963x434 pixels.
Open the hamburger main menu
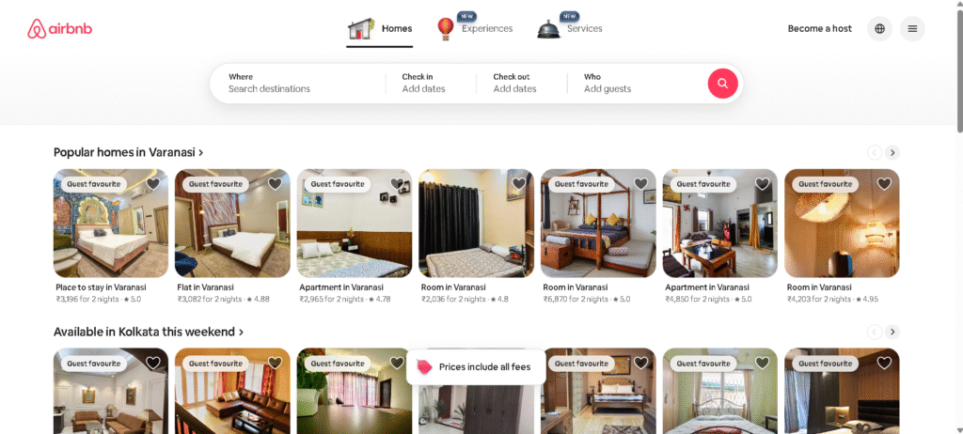912,29
